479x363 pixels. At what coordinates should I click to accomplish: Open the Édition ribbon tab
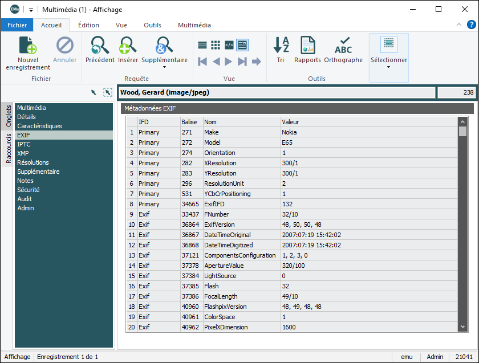[88, 25]
